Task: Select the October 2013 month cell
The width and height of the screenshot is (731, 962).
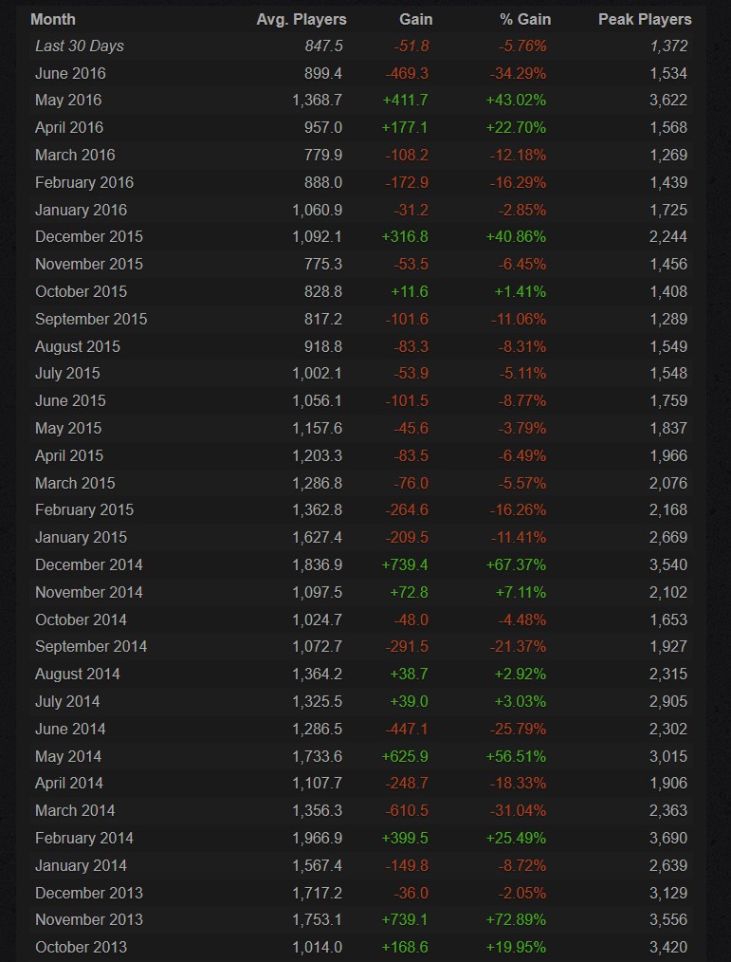Action: click(x=81, y=947)
